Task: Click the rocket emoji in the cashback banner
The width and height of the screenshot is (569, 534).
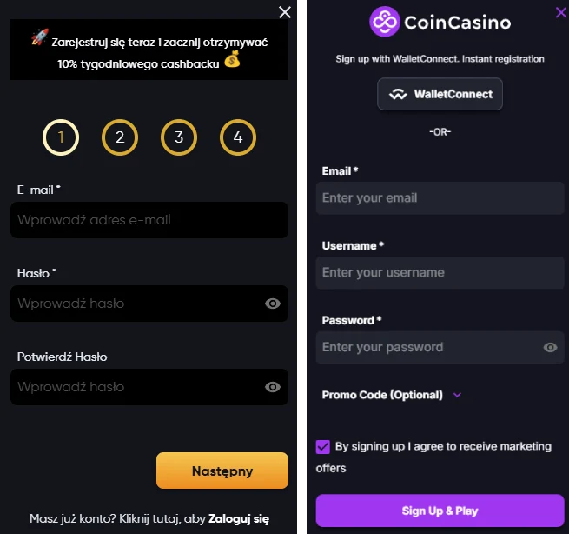Action: click(40, 37)
